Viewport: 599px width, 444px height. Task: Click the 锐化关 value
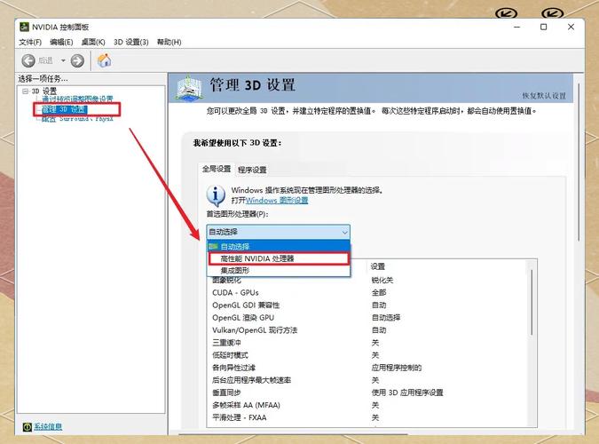(x=382, y=280)
